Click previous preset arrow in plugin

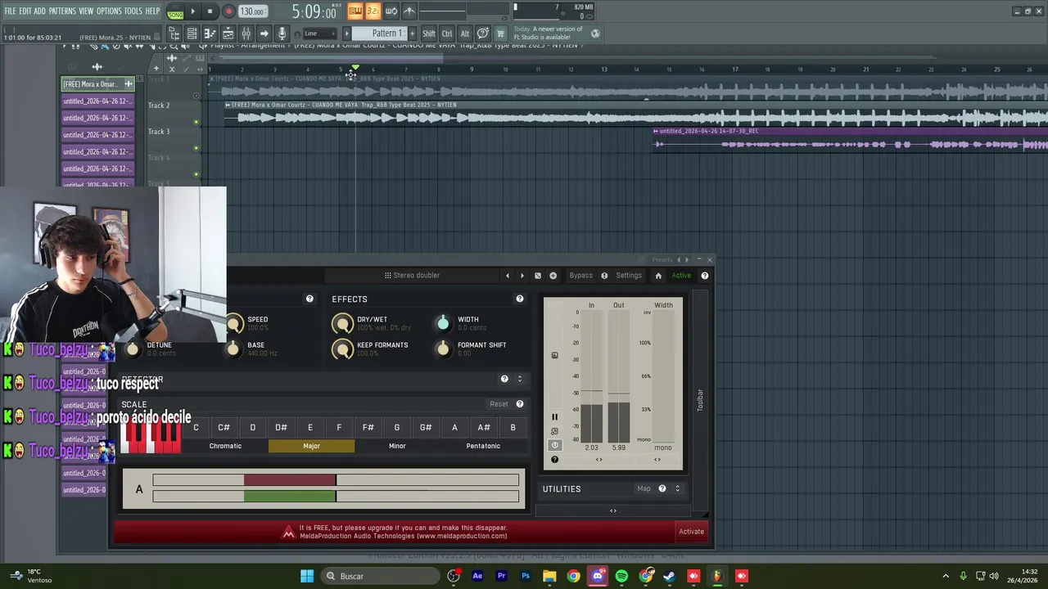click(507, 276)
